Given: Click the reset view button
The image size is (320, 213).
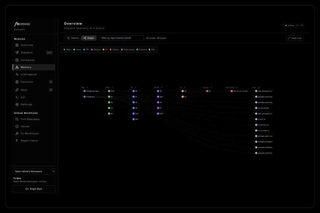Looking at the screenshot, I should (295, 38).
